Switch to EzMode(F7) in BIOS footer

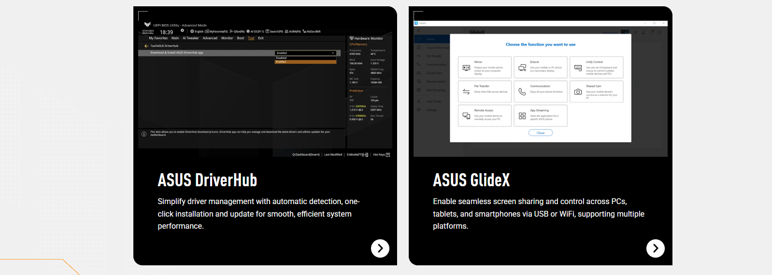(357, 155)
